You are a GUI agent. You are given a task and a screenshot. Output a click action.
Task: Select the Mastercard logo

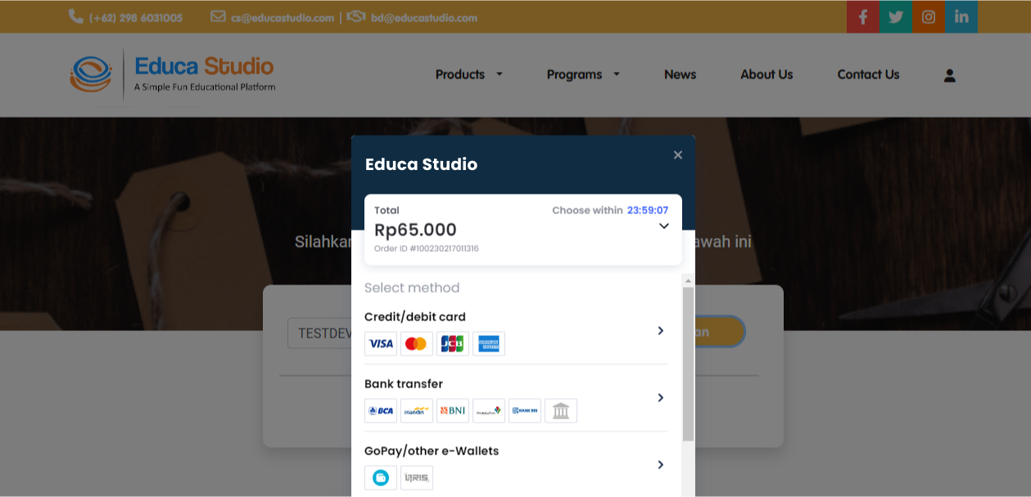(417, 344)
